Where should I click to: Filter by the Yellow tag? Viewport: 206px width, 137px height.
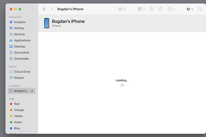(x=22, y=116)
